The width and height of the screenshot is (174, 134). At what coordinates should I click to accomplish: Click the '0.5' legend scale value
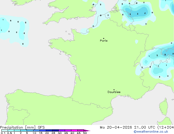click(x=10, y=133)
